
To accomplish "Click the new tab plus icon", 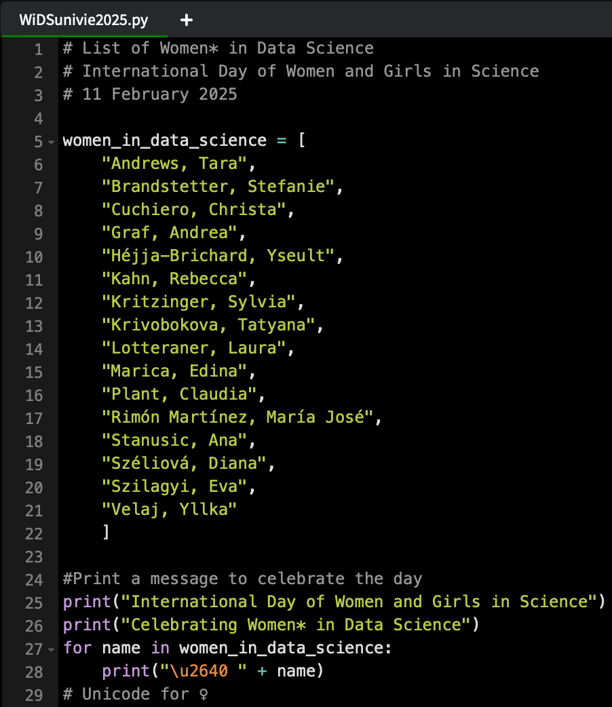I will 187,20.
